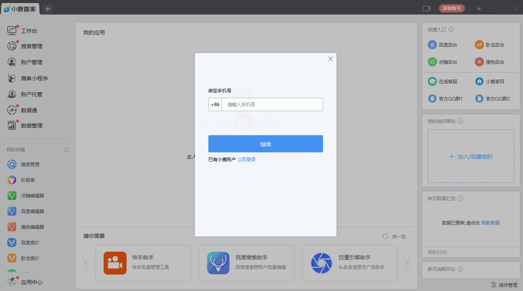The image size is (523, 291).
Task: Click the 我的应用 heading text
Action: (x=94, y=32)
